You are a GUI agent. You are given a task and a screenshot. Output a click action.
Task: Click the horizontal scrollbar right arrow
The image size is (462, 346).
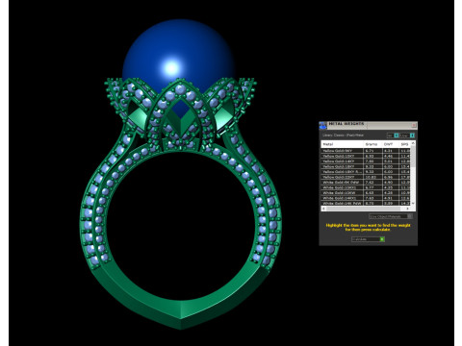point(408,209)
